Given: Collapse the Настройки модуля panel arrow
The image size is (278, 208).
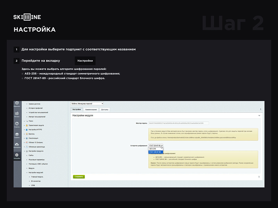Looking at the screenshot, I should pos(259,115).
